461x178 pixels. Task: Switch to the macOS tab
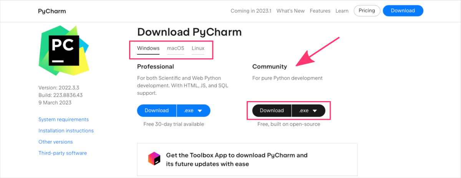tap(176, 48)
